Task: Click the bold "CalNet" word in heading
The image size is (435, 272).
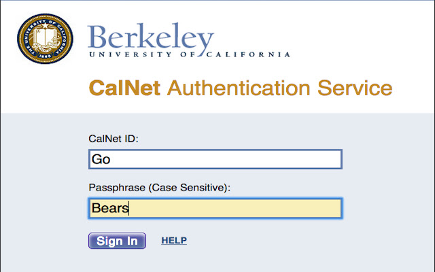Action: click(124, 88)
